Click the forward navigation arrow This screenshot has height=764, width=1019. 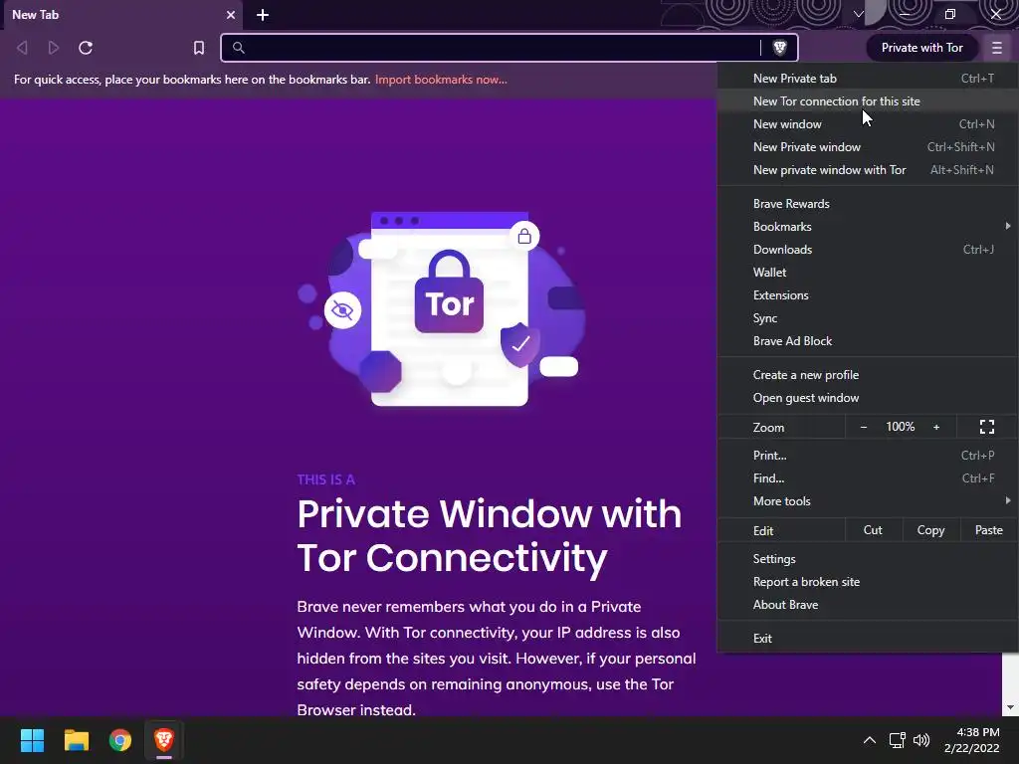tap(54, 48)
